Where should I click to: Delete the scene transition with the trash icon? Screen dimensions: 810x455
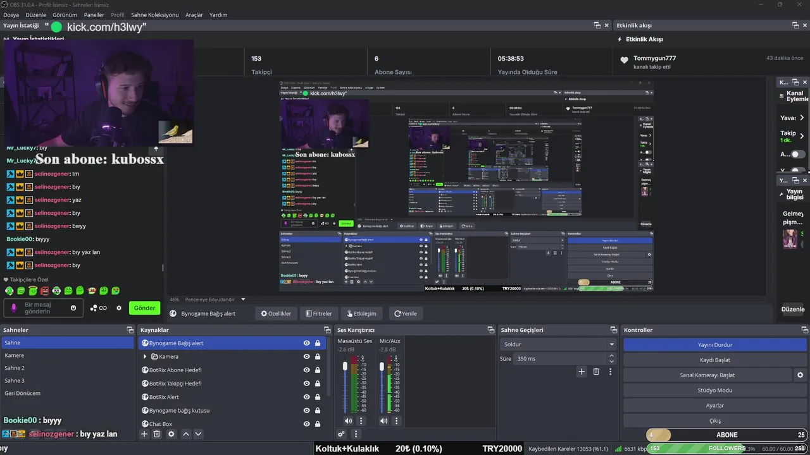596,372
